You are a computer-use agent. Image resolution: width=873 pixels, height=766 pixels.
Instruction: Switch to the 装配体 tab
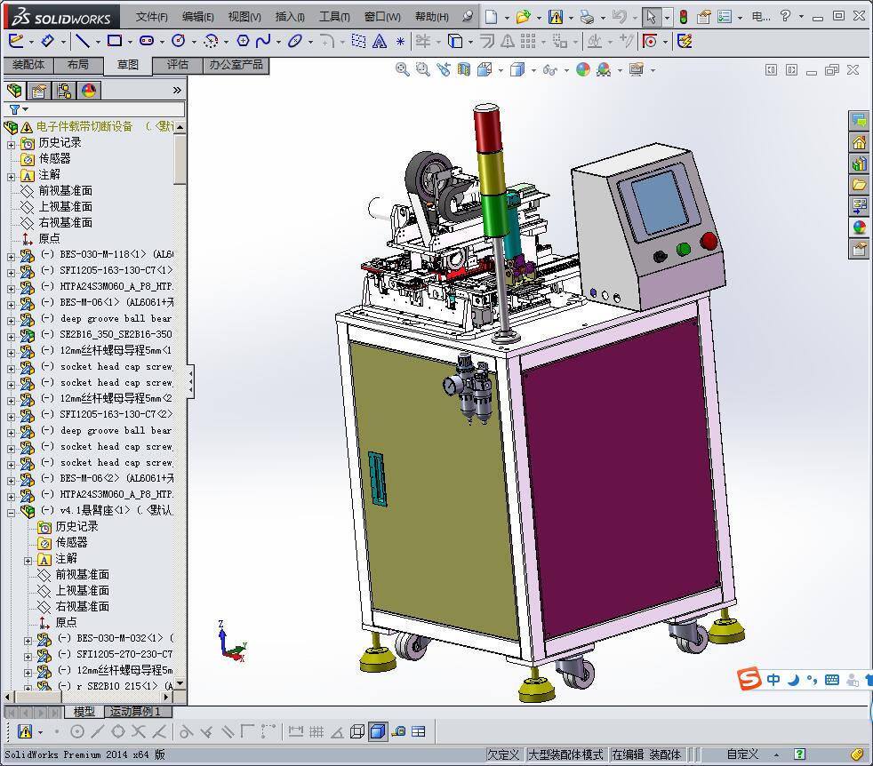[x=28, y=65]
